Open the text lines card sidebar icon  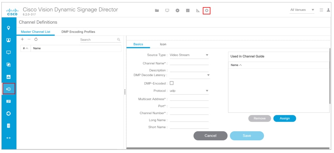pos(8,102)
